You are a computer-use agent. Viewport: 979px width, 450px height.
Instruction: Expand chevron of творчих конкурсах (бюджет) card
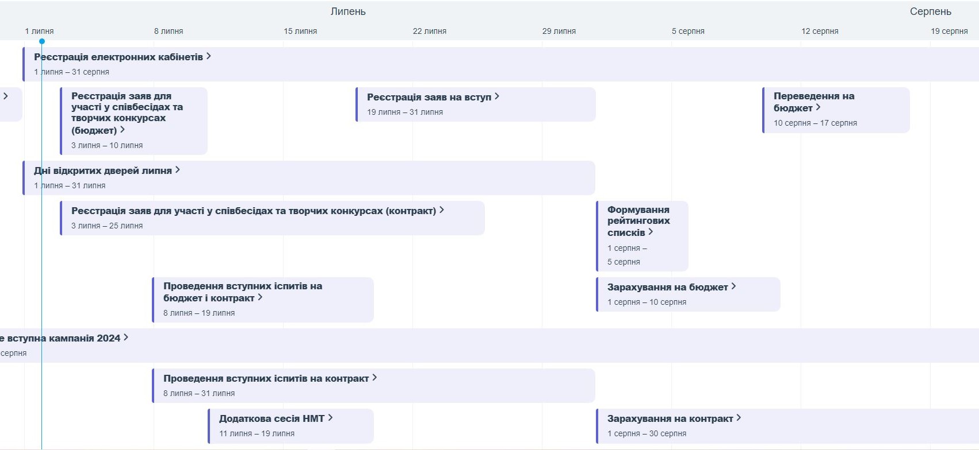pos(123,130)
